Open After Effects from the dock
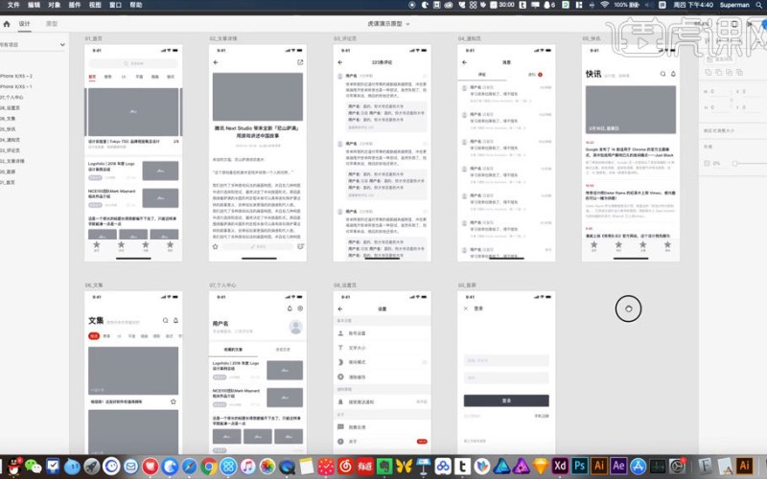The height and width of the screenshot is (479, 767). click(x=618, y=466)
